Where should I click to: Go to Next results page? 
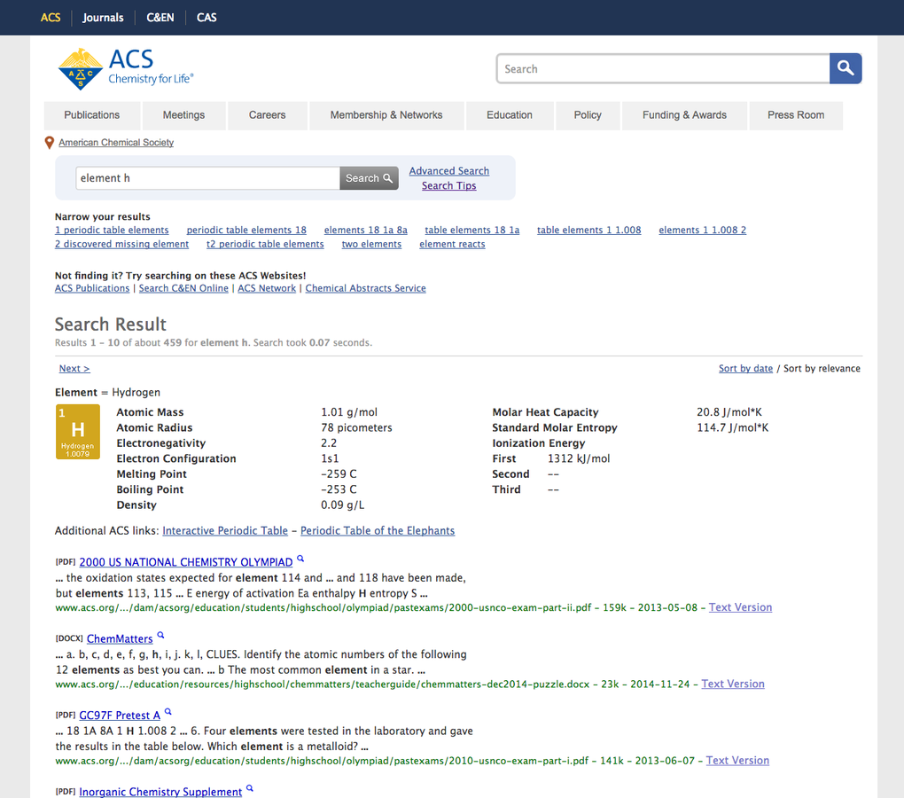[x=74, y=369]
